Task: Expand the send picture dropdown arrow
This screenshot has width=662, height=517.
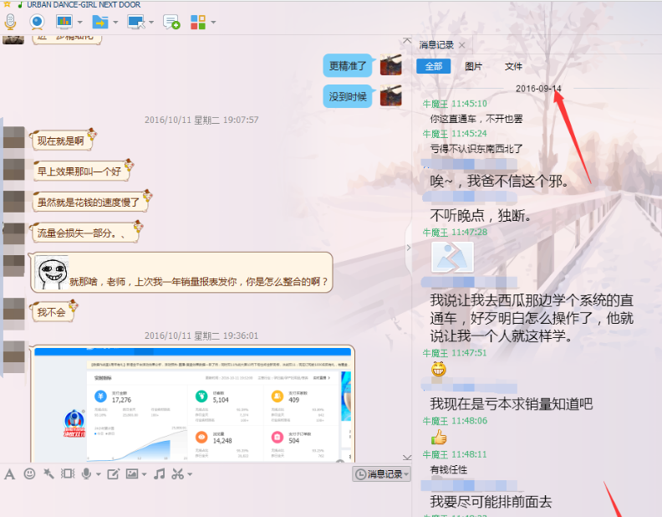Action: (144, 474)
